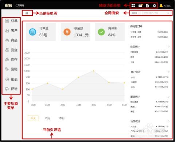Open the 客户 customers sidebar icon

coord(7,30)
